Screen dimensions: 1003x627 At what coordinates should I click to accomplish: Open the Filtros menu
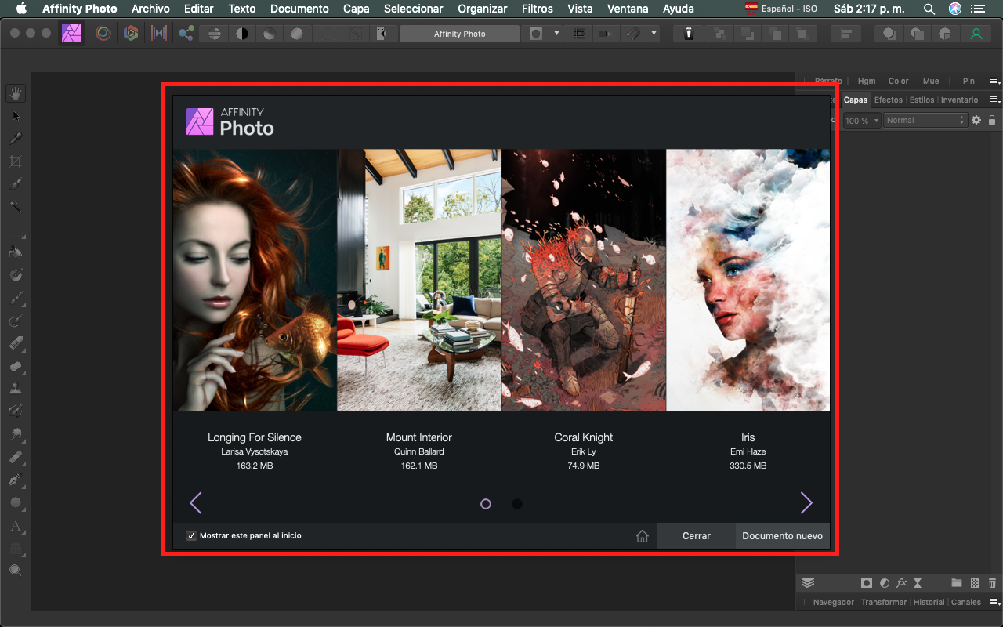pyautogui.click(x=537, y=9)
